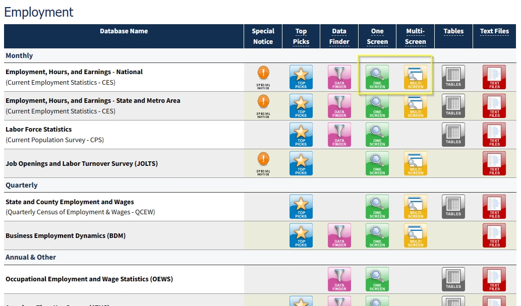This screenshot has height=306, width=521.
Task: View Special Notice for JOLTS survey
Action: [263, 163]
